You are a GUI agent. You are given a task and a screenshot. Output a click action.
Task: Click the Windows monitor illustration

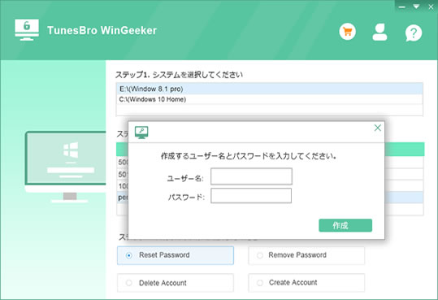[x=66, y=167]
